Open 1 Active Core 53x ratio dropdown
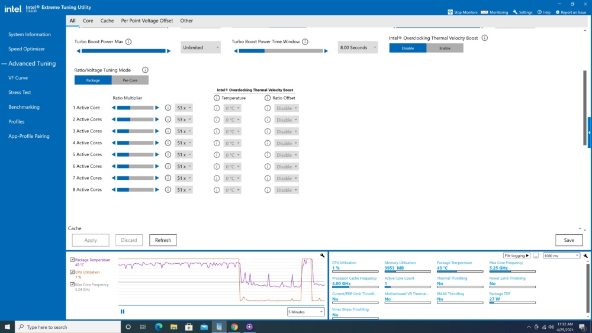This screenshot has width=592, height=333. coord(184,108)
